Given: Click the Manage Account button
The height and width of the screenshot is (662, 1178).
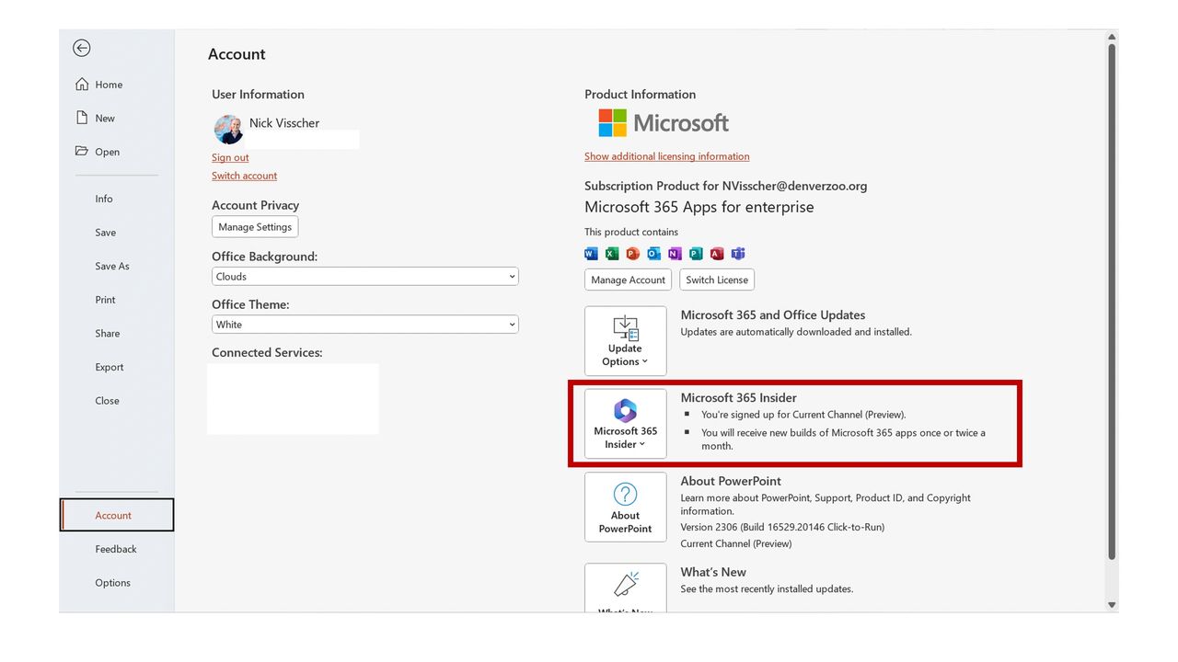Looking at the screenshot, I should 628,280.
